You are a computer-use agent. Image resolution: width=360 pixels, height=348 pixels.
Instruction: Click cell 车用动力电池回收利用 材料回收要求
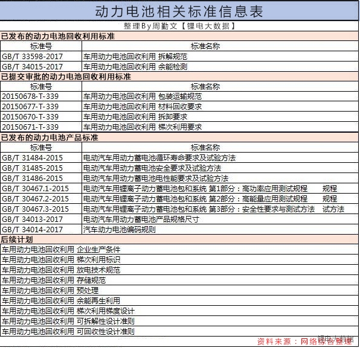click(x=220, y=107)
